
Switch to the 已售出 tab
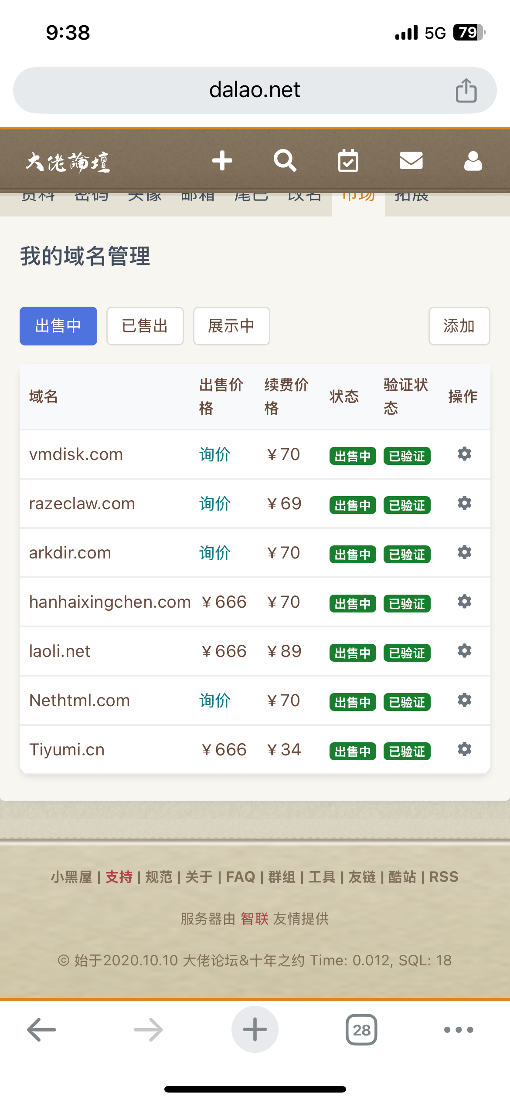pyautogui.click(x=145, y=326)
